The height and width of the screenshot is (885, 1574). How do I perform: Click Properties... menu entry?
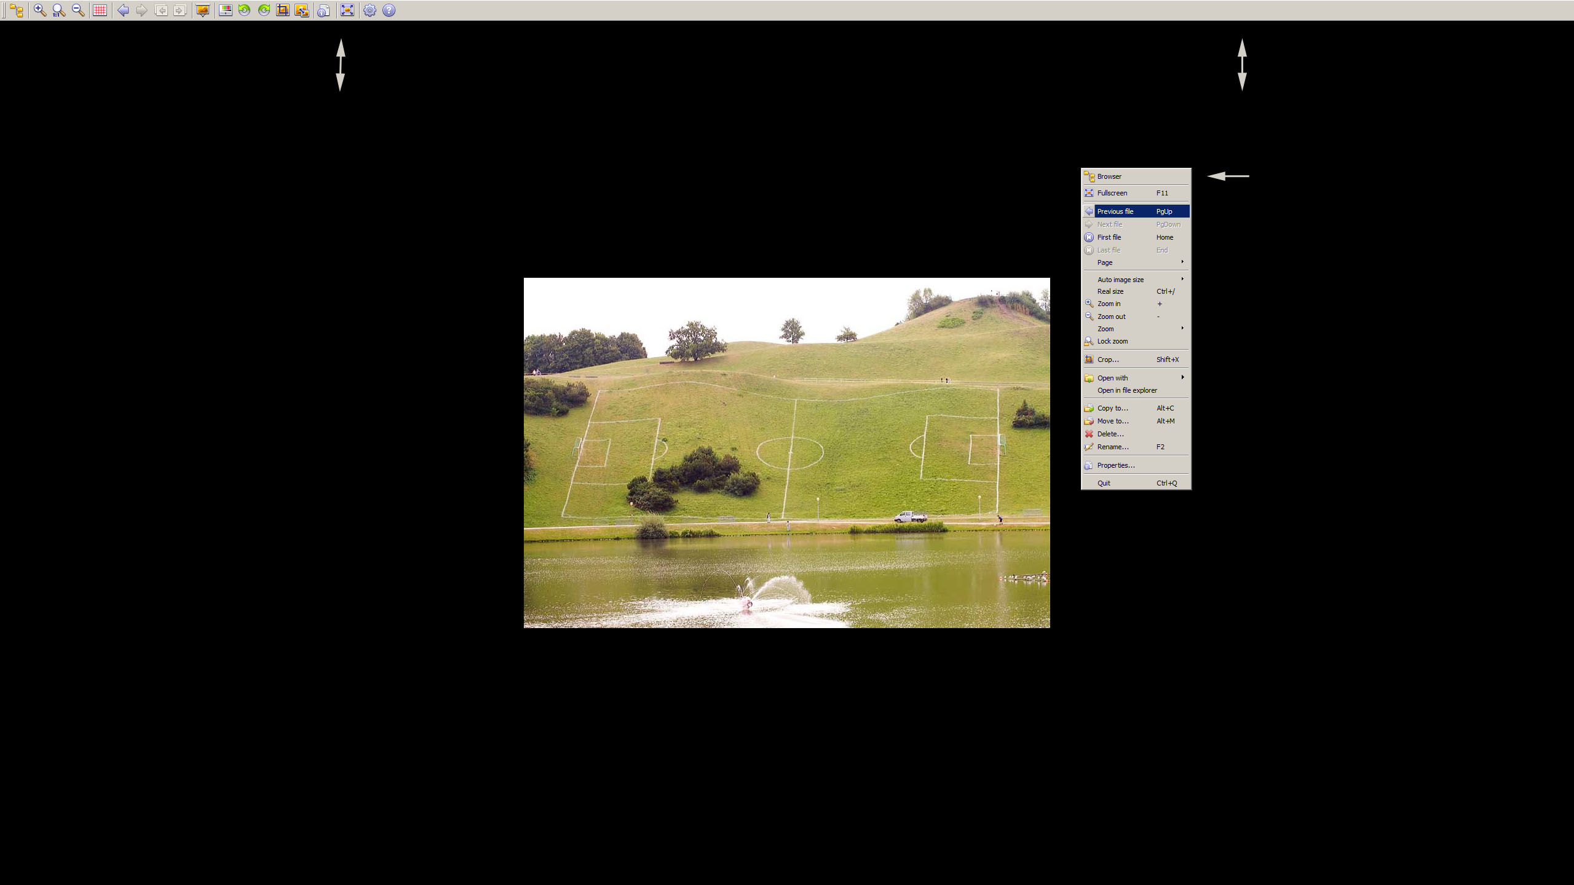(1115, 465)
